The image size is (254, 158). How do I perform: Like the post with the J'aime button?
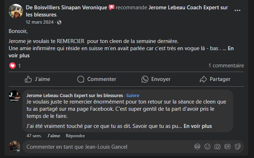37,79
